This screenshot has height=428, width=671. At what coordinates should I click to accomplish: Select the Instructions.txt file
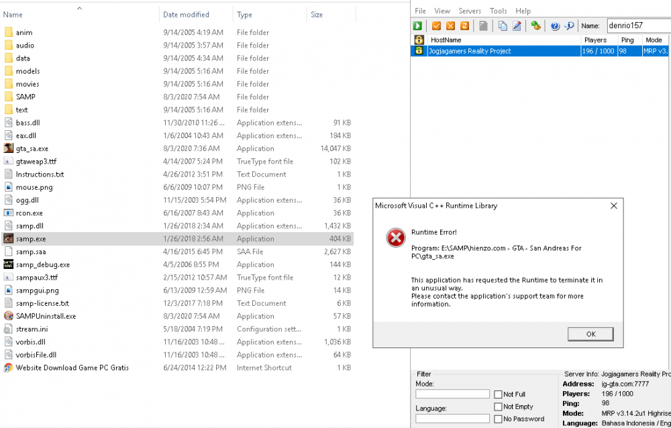click(177, 174)
